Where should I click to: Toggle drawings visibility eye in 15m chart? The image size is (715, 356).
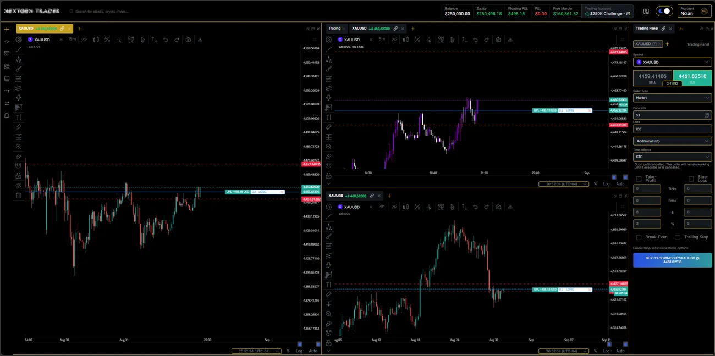pyautogui.click(x=19, y=186)
